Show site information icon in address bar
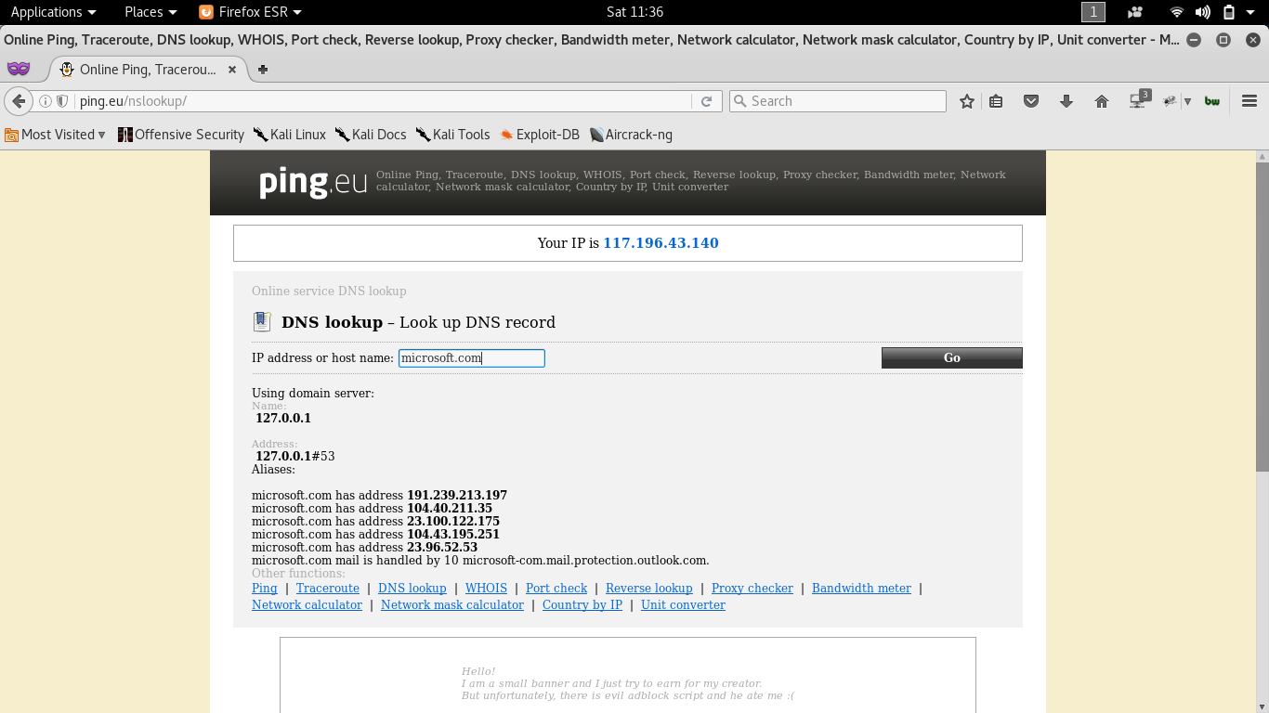The width and height of the screenshot is (1269, 713). pyautogui.click(x=45, y=101)
